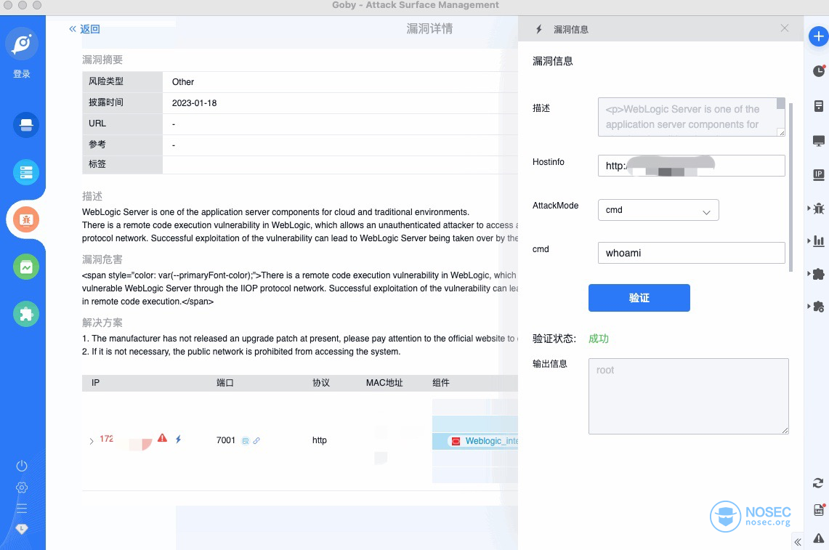Click the 描述 description text area
This screenshot has height=550, width=829.
691,117
